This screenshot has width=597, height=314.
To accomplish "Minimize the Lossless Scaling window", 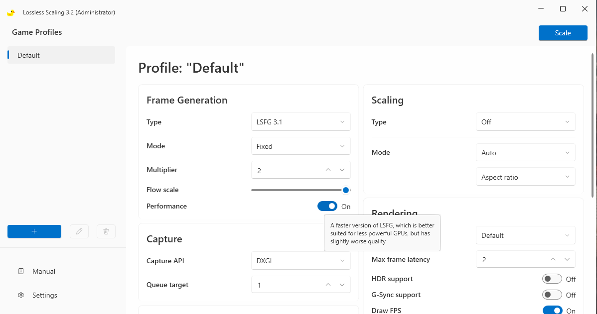I will [x=541, y=9].
